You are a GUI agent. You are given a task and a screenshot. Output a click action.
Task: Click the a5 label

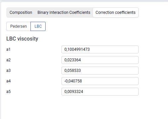(9, 92)
